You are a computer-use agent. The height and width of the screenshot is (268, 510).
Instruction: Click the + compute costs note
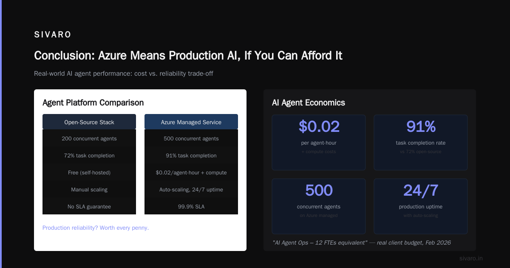coord(319,151)
